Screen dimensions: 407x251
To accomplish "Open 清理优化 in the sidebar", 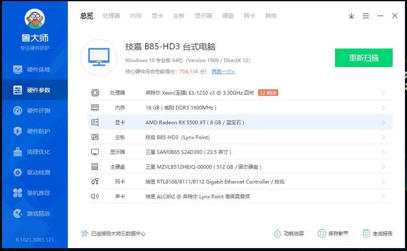I will click(x=35, y=152).
